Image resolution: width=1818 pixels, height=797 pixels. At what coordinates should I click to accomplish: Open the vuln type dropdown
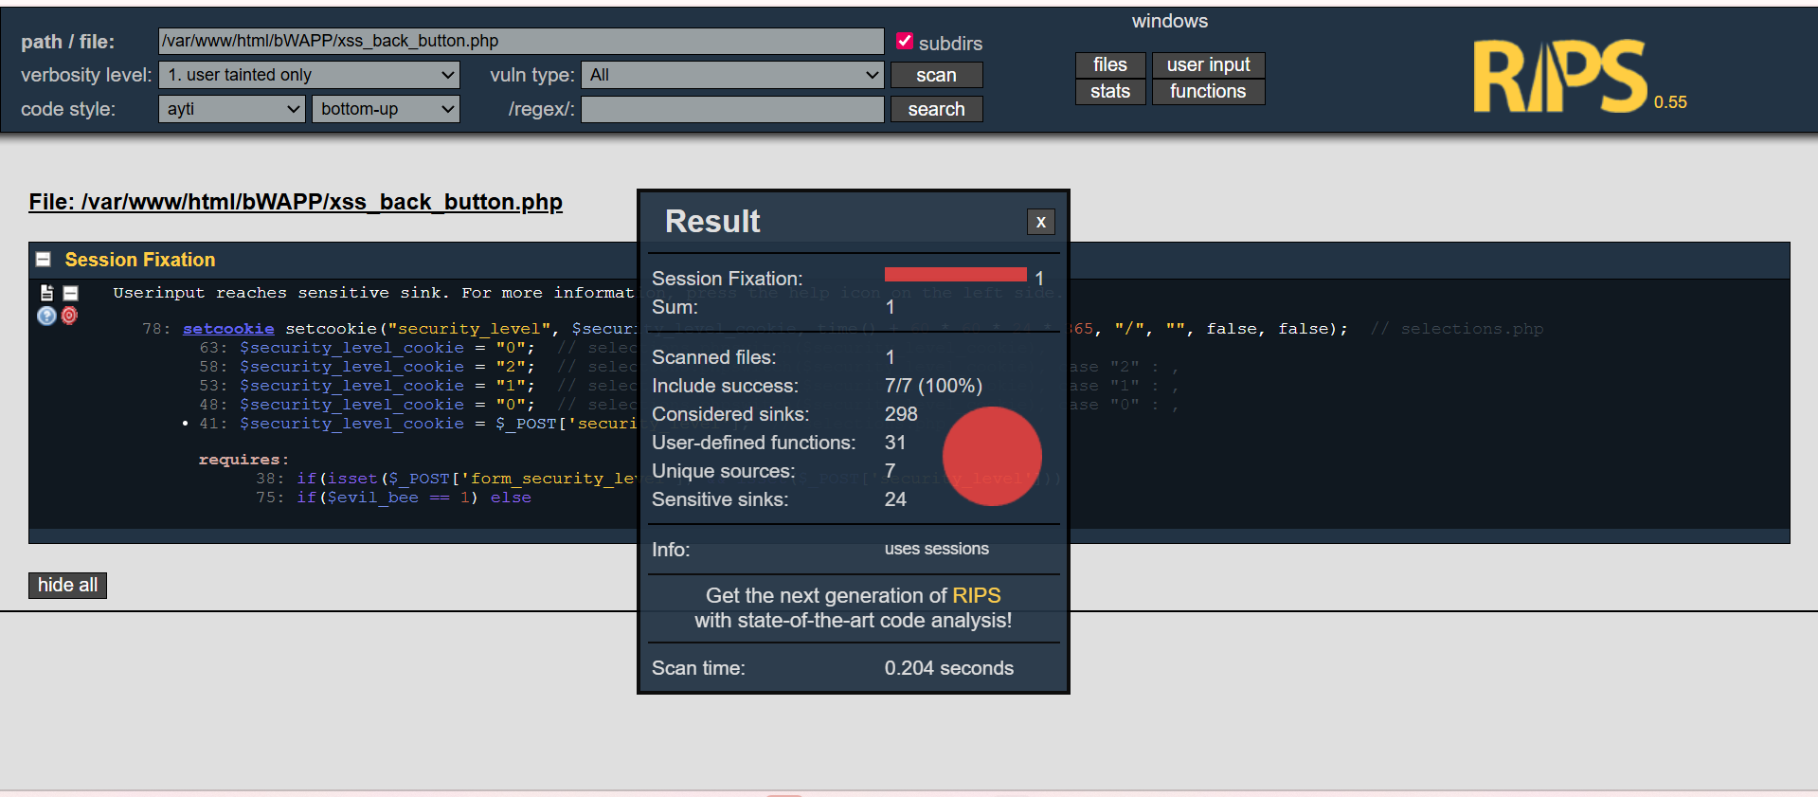pos(733,75)
